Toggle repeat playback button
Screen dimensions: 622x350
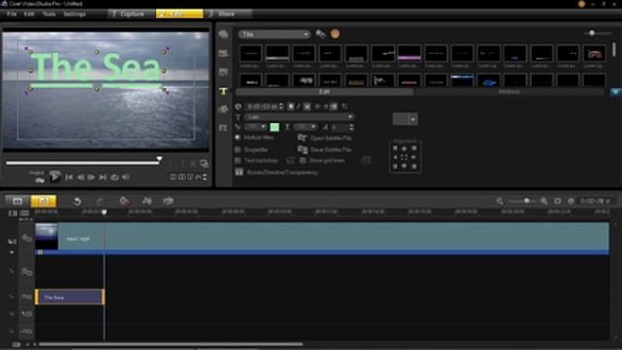(x=115, y=177)
